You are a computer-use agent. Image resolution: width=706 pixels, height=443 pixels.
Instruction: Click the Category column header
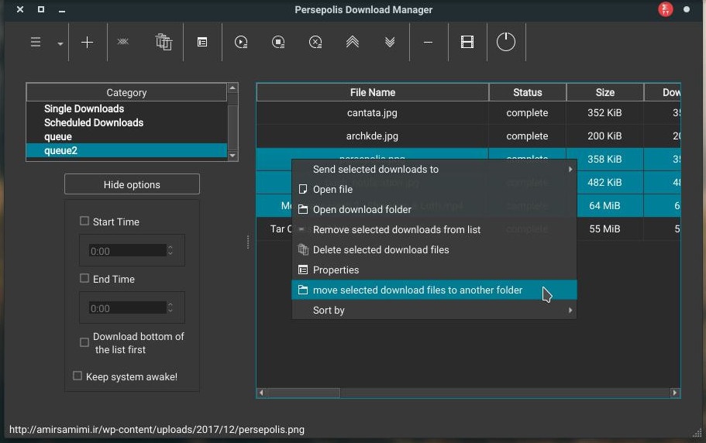[126, 93]
